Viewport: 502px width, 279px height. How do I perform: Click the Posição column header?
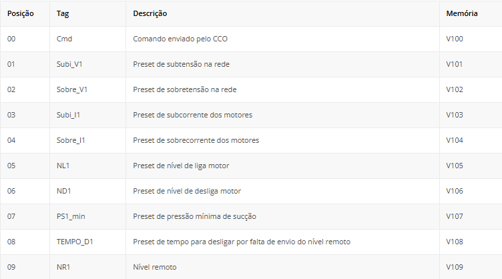click(x=20, y=13)
